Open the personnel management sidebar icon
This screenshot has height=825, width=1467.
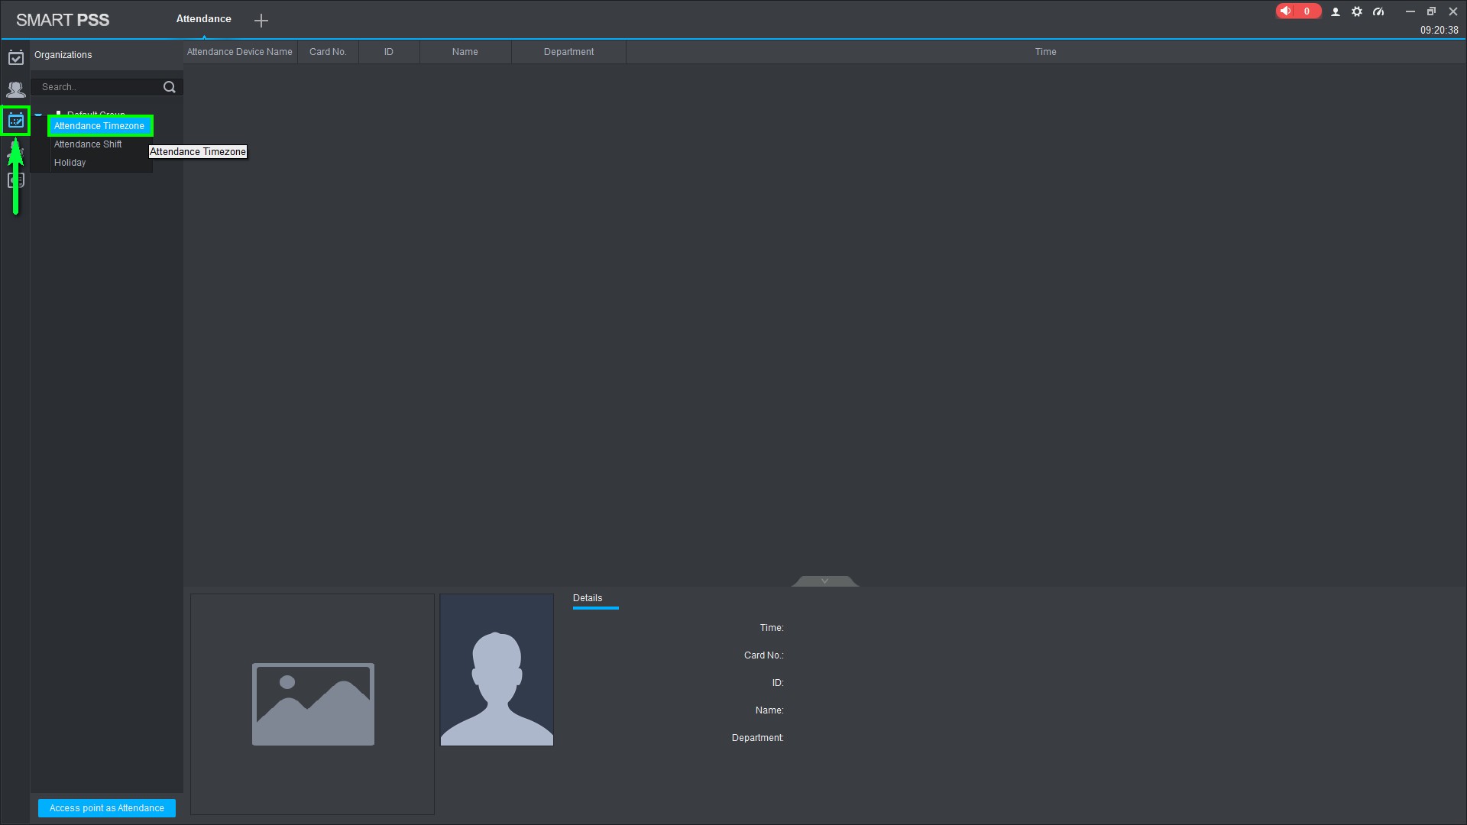pyautogui.click(x=15, y=89)
